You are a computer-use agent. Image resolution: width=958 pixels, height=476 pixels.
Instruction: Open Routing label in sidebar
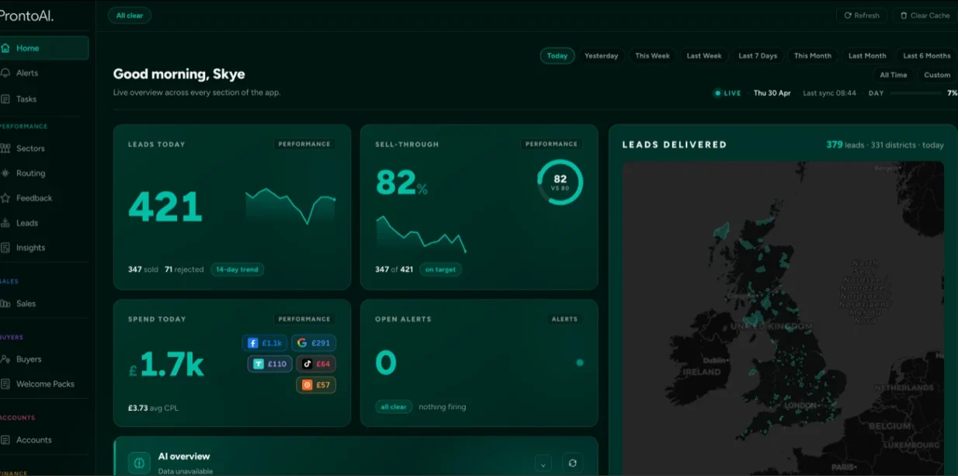[31, 173]
